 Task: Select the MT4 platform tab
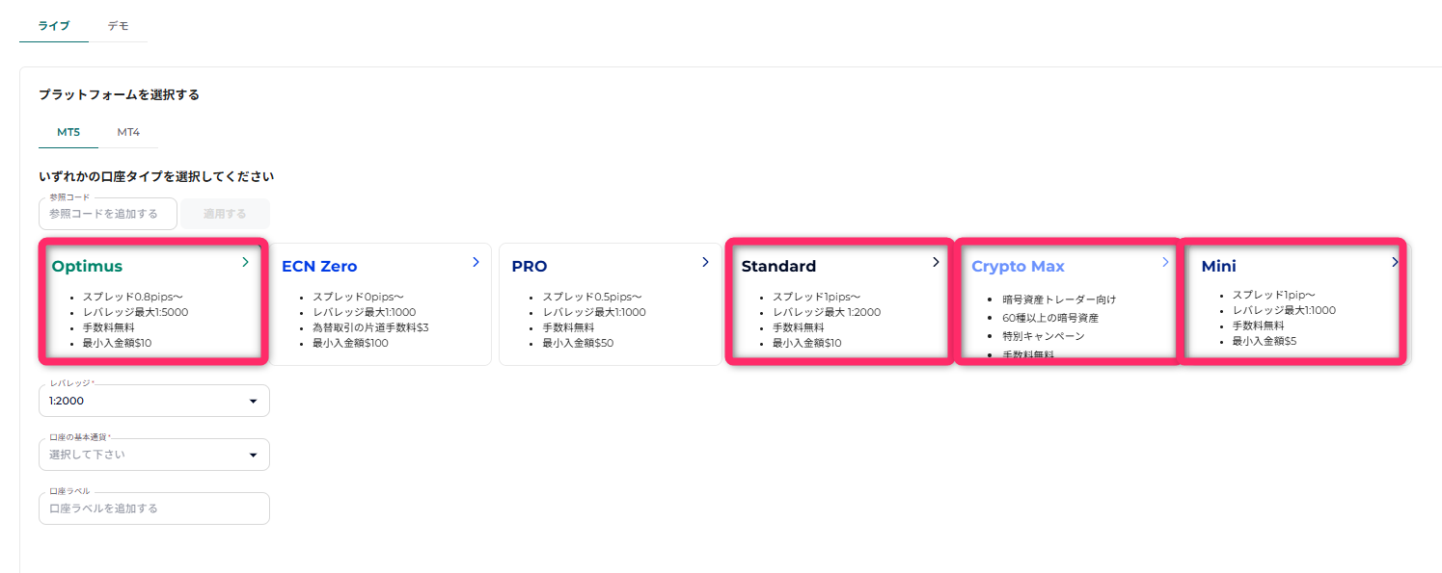[x=128, y=132]
